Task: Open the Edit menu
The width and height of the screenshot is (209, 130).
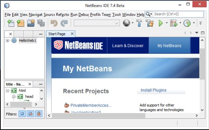Action: 15,15
